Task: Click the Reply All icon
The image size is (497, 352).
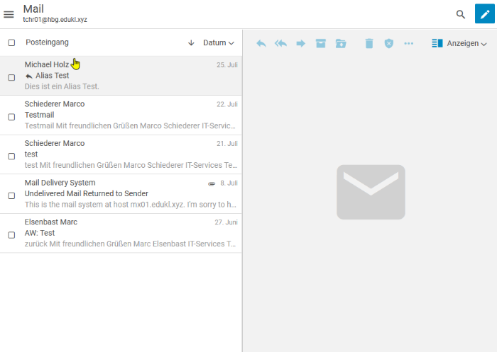Action: coord(280,44)
